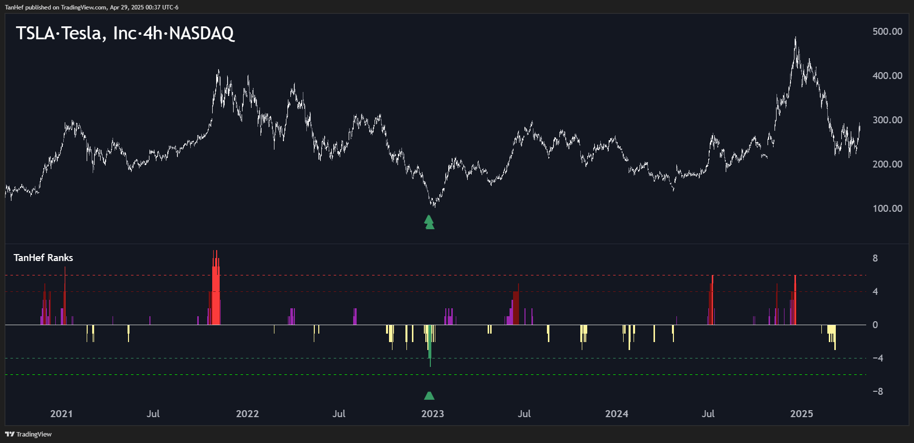
Task: Click the green double-arrow marker below the price low
Action: (x=429, y=222)
